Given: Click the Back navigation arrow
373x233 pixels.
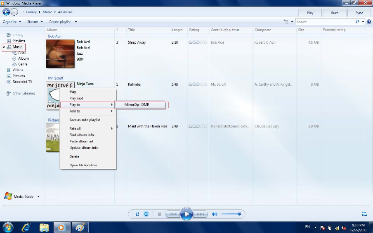Looking at the screenshot, I should tap(6, 12).
